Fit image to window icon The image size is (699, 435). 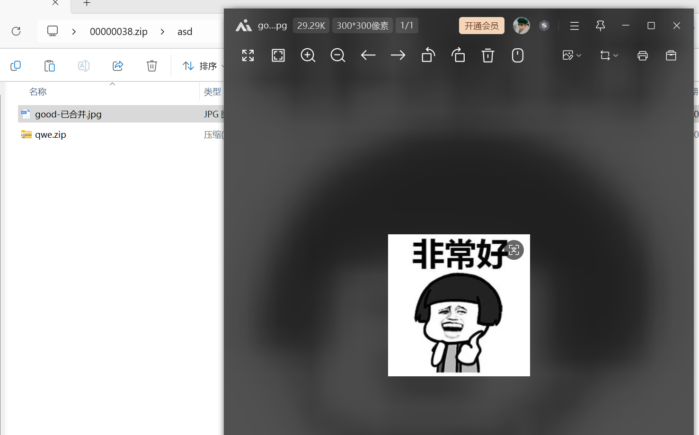[278, 55]
